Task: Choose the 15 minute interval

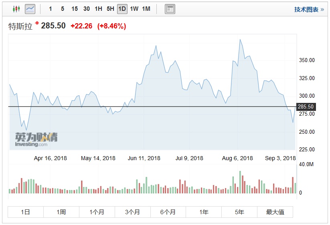Action: click(x=75, y=9)
